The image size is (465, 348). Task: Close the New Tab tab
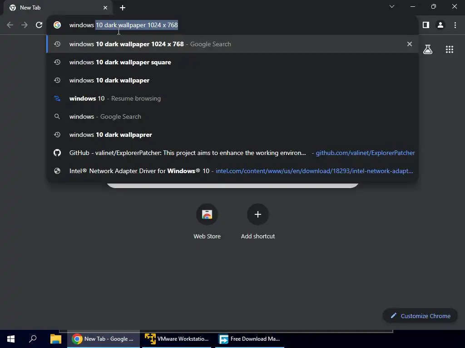105,8
